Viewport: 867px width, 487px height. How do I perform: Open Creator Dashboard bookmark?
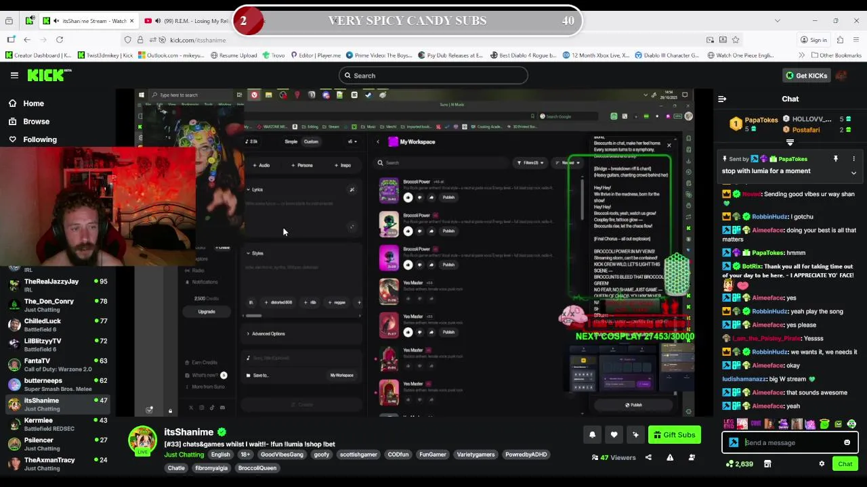point(37,55)
